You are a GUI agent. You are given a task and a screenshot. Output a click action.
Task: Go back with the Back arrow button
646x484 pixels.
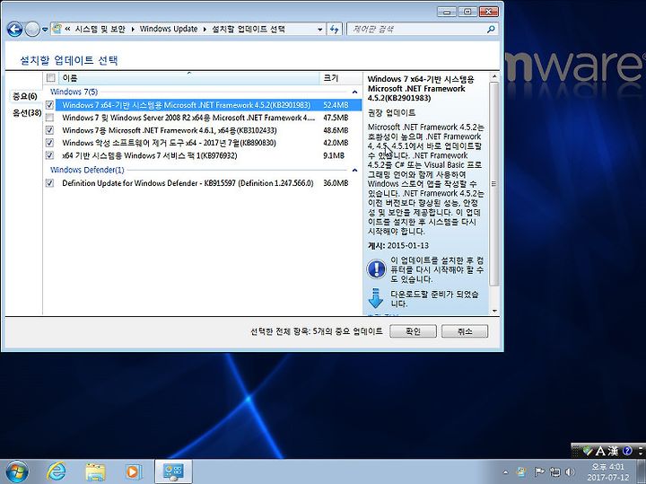[x=14, y=30]
